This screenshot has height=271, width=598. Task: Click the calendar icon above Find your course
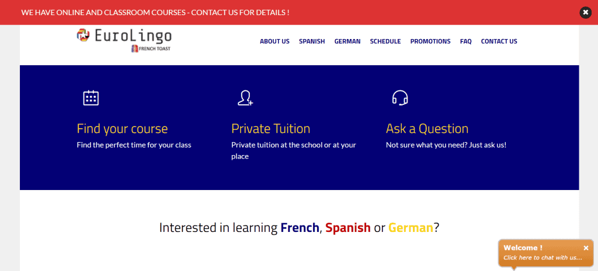[91, 98]
